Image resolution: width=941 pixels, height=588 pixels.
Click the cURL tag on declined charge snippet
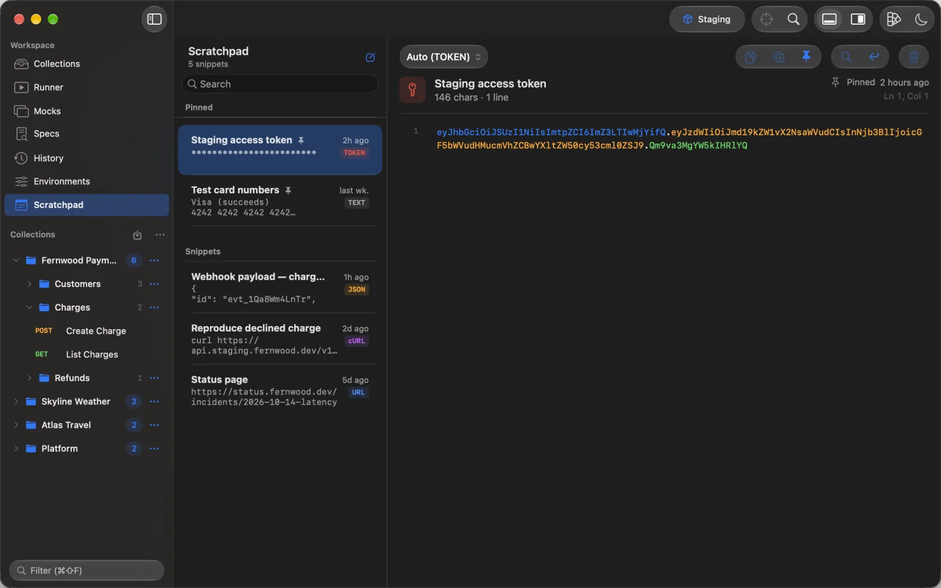pyautogui.click(x=356, y=341)
